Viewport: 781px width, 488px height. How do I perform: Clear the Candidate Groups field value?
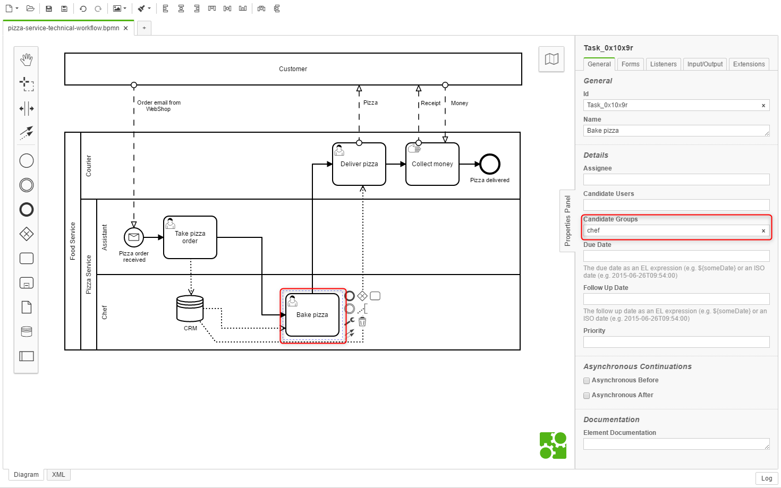coord(763,231)
